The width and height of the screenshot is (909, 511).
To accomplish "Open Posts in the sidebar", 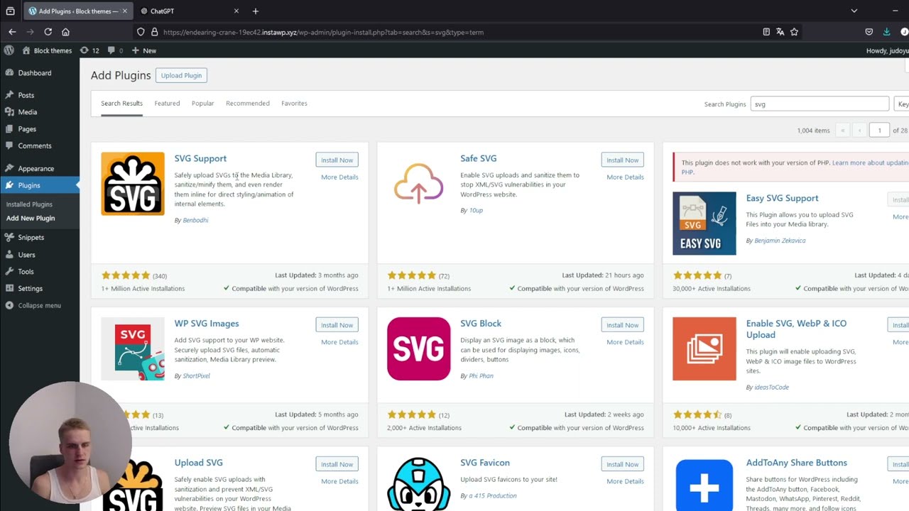I will click(26, 95).
